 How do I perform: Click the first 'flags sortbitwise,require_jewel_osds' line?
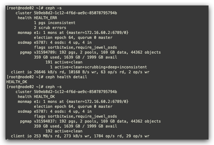click(x=75, y=47)
